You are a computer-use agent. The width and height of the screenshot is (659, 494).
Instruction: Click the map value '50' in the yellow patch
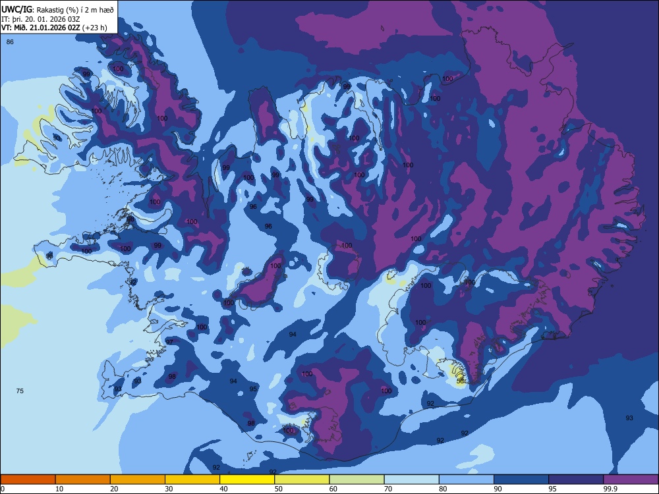point(460,381)
